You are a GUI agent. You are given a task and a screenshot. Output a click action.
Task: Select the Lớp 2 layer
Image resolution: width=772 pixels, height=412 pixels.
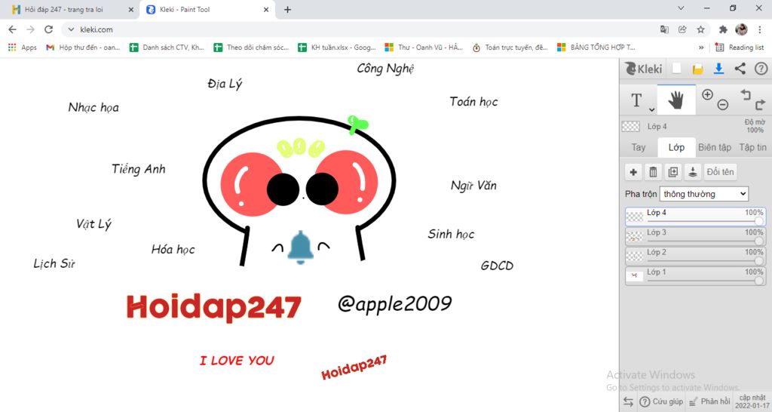pyautogui.click(x=696, y=256)
